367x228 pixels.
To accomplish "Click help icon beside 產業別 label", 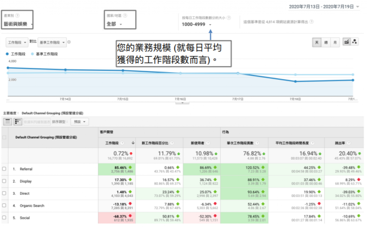I will [x=17, y=16].
